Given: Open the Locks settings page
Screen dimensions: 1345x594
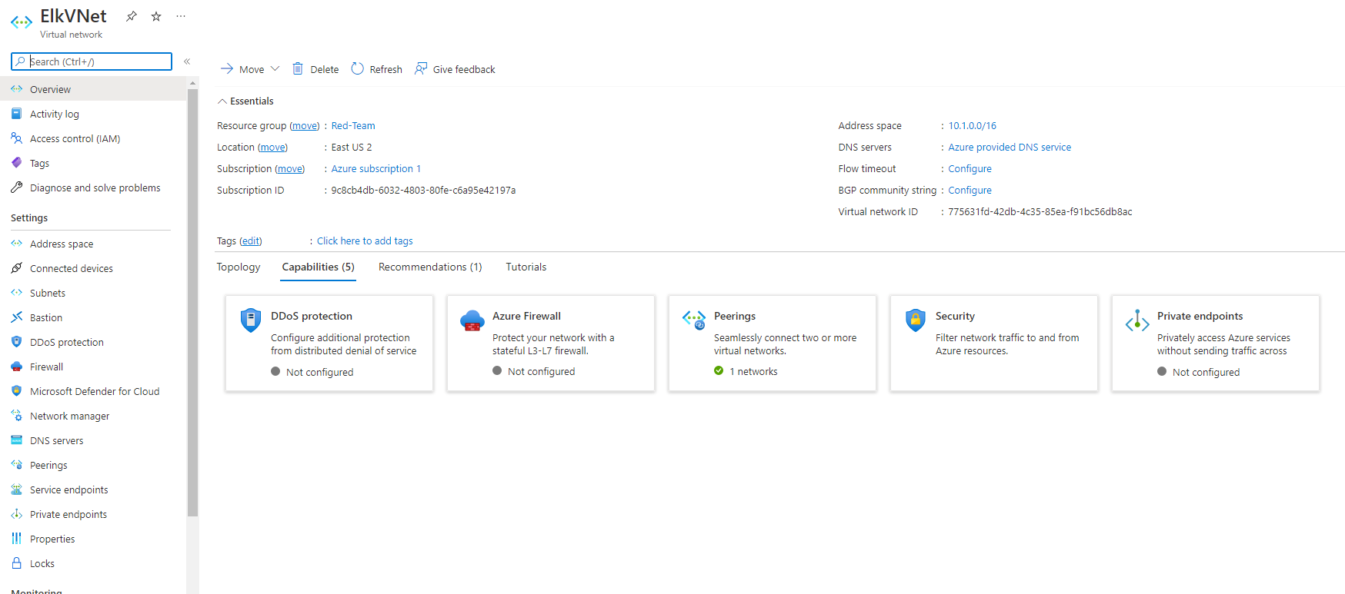Looking at the screenshot, I should click(42, 563).
